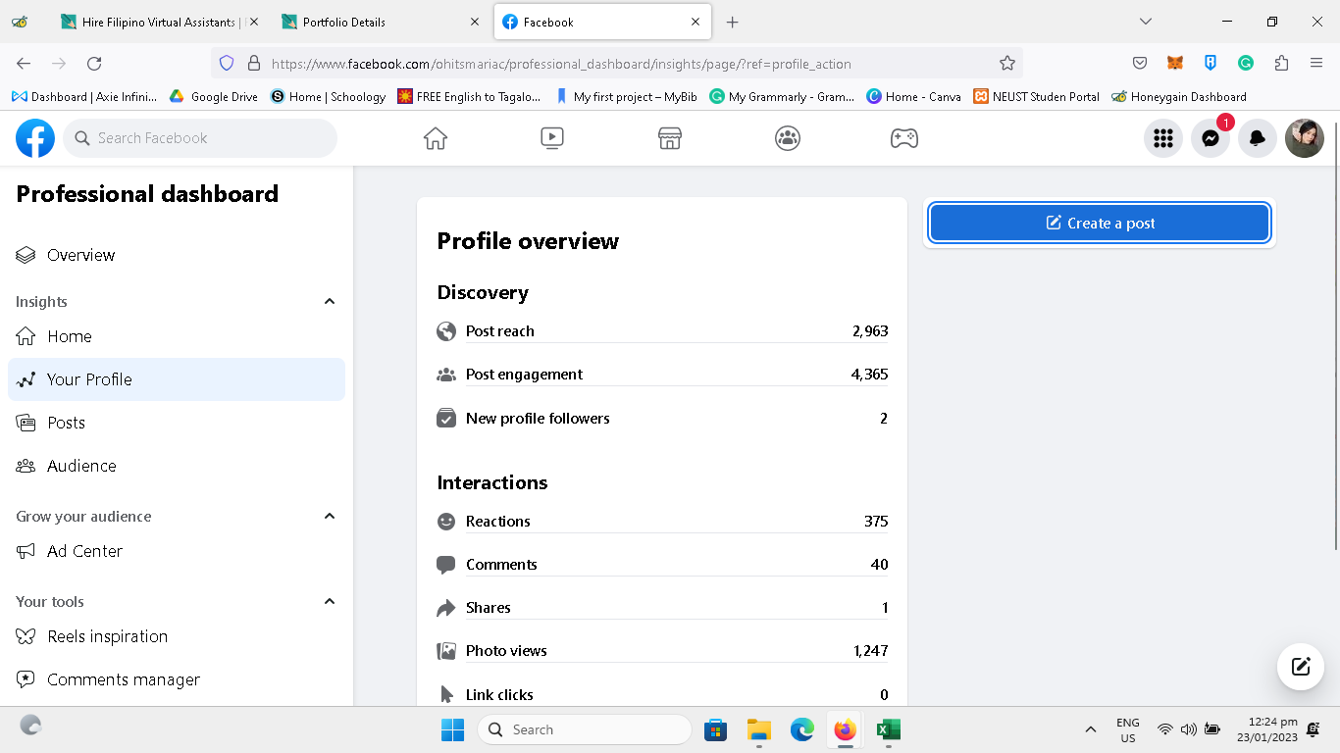Open Reels inspiration in sidebar
The height and width of the screenshot is (753, 1340).
click(177, 636)
